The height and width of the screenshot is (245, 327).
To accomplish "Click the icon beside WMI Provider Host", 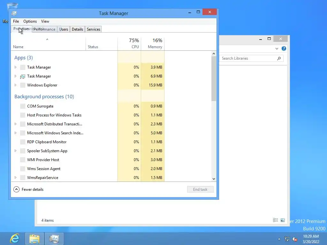I will (x=23, y=160).
